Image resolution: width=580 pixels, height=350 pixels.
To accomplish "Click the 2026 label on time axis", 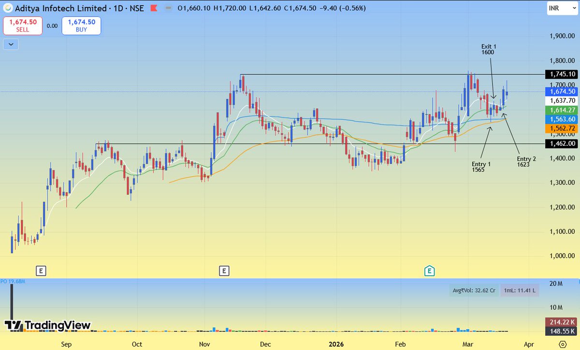I will tap(336, 345).
